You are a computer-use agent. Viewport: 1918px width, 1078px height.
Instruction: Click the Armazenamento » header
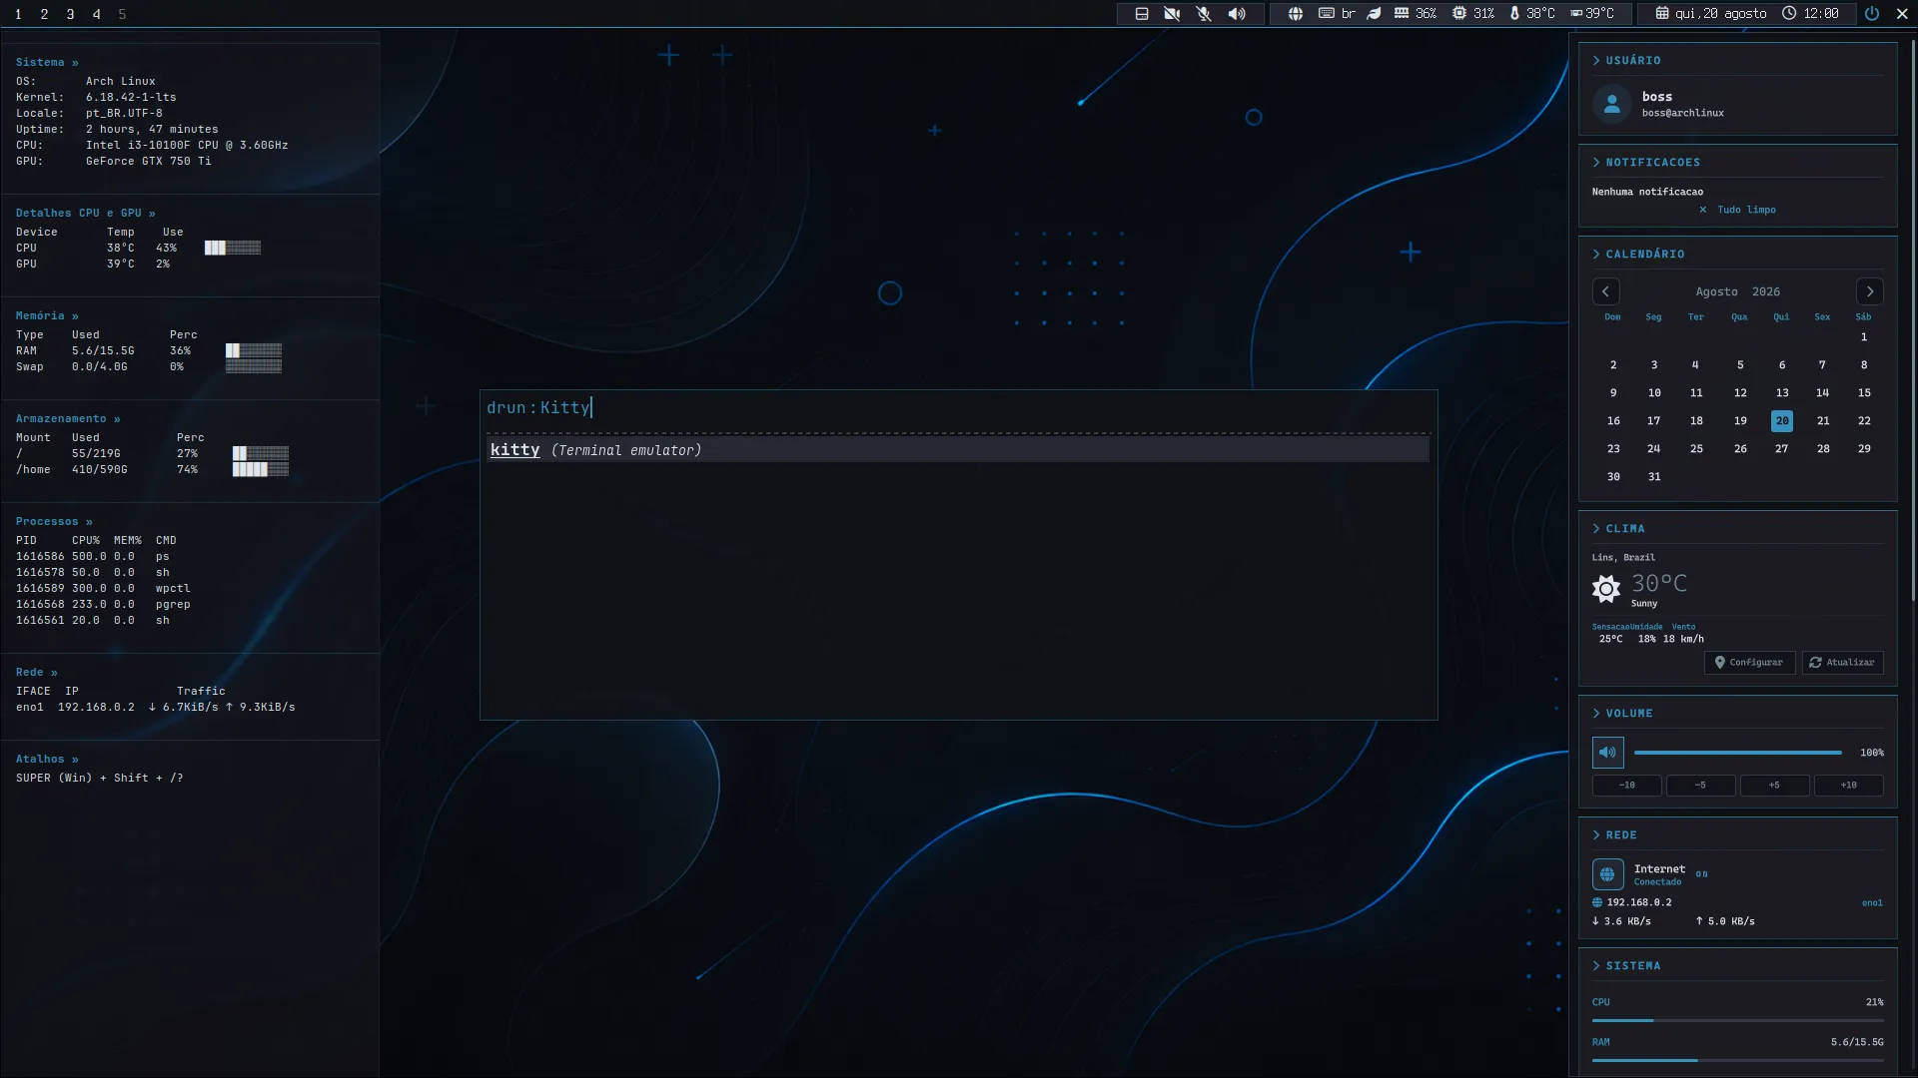pos(68,418)
